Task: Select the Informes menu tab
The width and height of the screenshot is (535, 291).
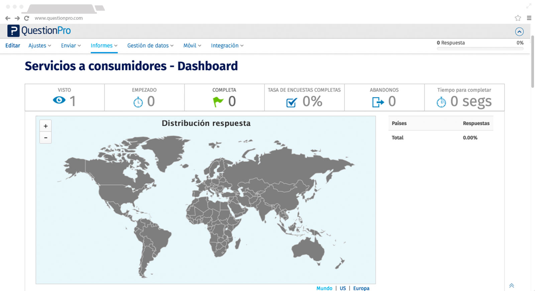Action: pyautogui.click(x=104, y=46)
